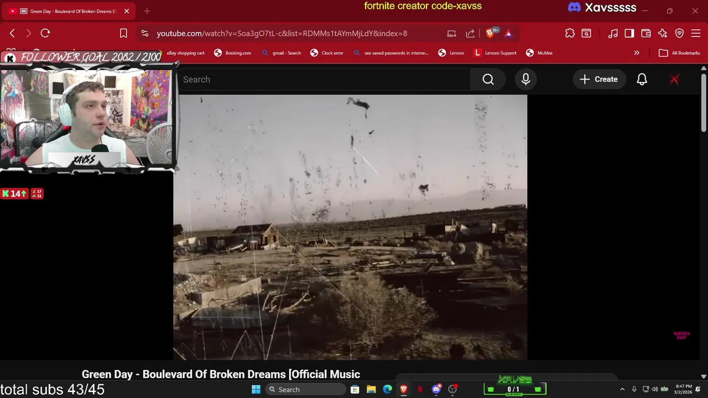
Task: Open the Windows Start menu
Action: 256,389
